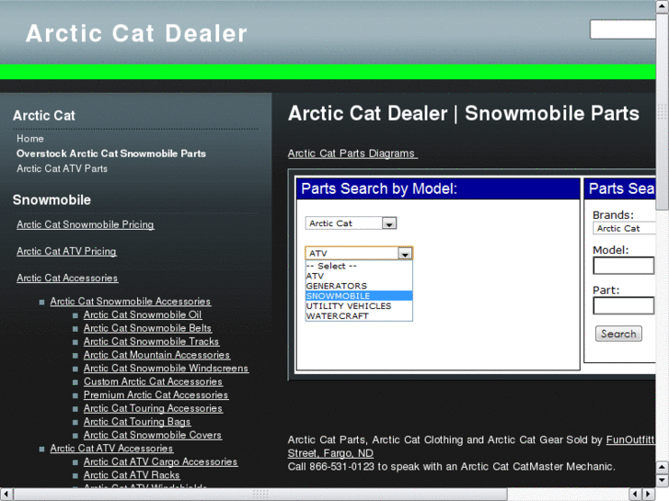Screen dimensions: 669x501
Task: Click 'Parts Search by Model:' heading
Action: 379,188
